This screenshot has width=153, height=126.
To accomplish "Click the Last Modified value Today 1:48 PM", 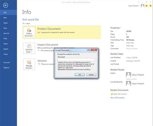I will (132, 58).
